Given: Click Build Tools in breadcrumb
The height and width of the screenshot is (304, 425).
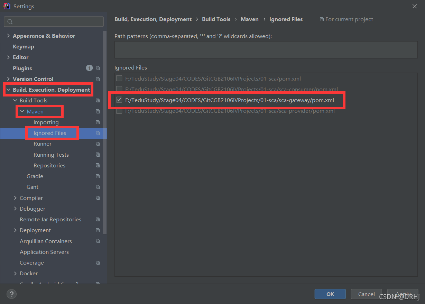Looking at the screenshot, I should coord(216,19).
